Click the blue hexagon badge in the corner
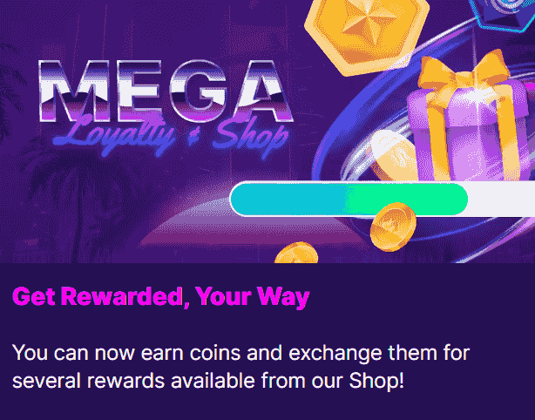 [502, 14]
